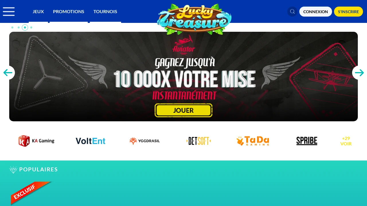Screen dimensions: 367x206
Task: Select the second carousel dot
Action: pos(19,27)
